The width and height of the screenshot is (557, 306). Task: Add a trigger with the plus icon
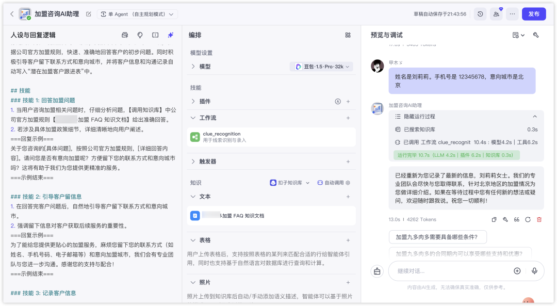click(x=348, y=162)
